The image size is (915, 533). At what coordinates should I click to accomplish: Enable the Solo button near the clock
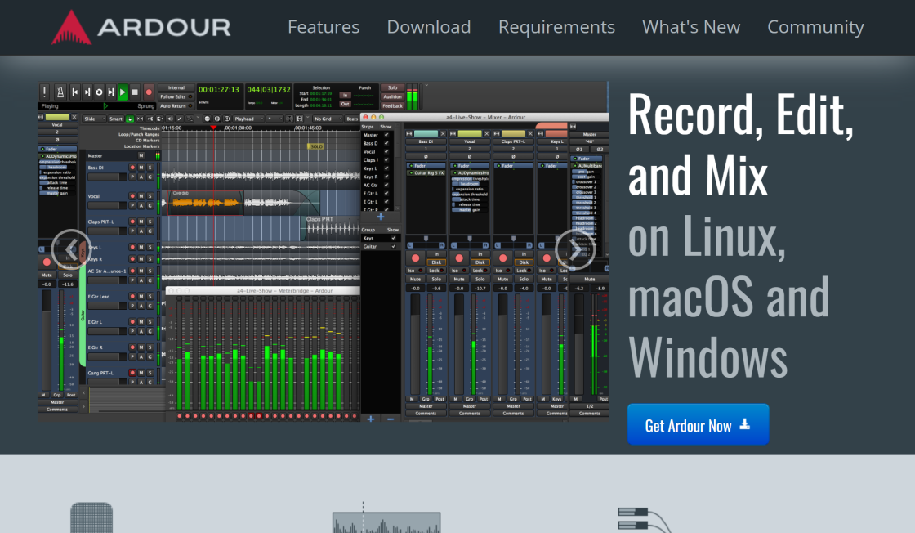pos(393,87)
